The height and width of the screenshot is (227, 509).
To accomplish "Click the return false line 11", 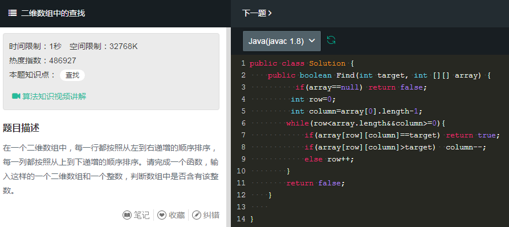I will coord(315,183).
